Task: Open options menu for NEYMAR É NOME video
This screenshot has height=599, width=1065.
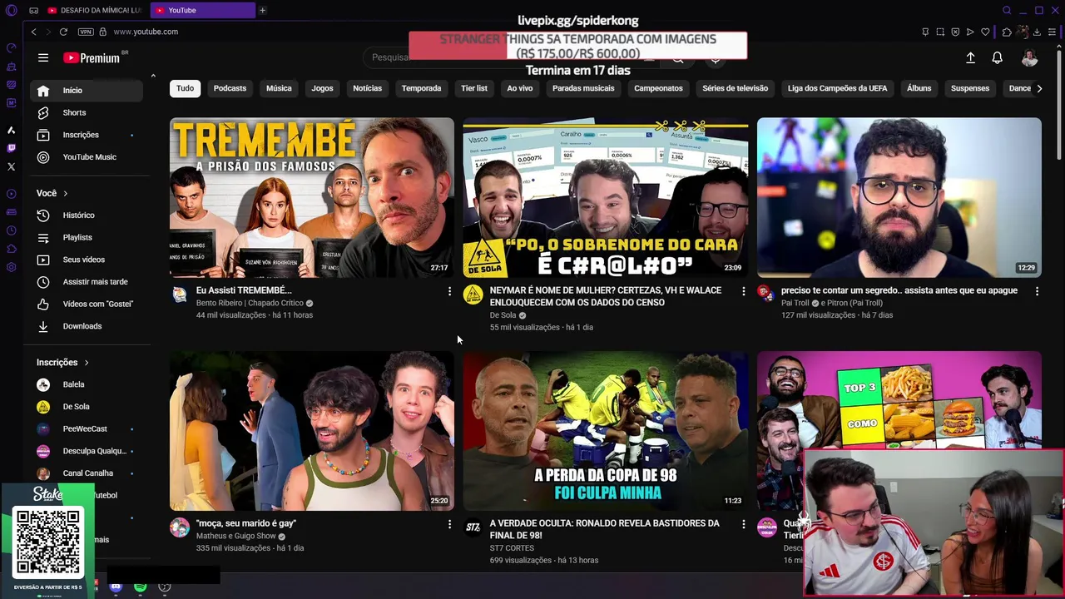Action: pyautogui.click(x=743, y=291)
